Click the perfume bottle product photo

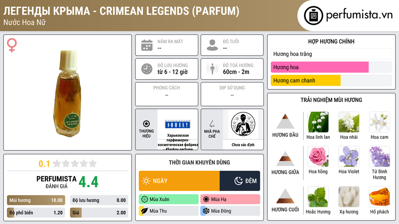click(x=68, y=93)
